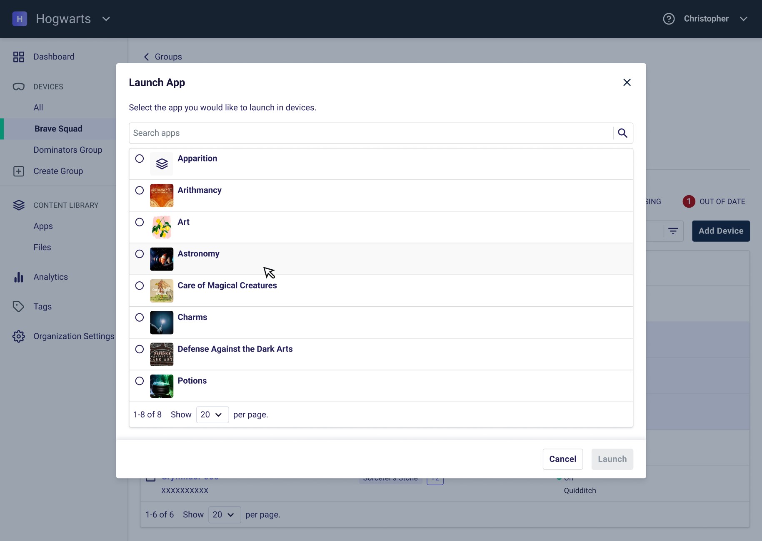This screenshot has height=541, width=762.
Task: Select All devices in sidebar
Action: pos(38,107)
